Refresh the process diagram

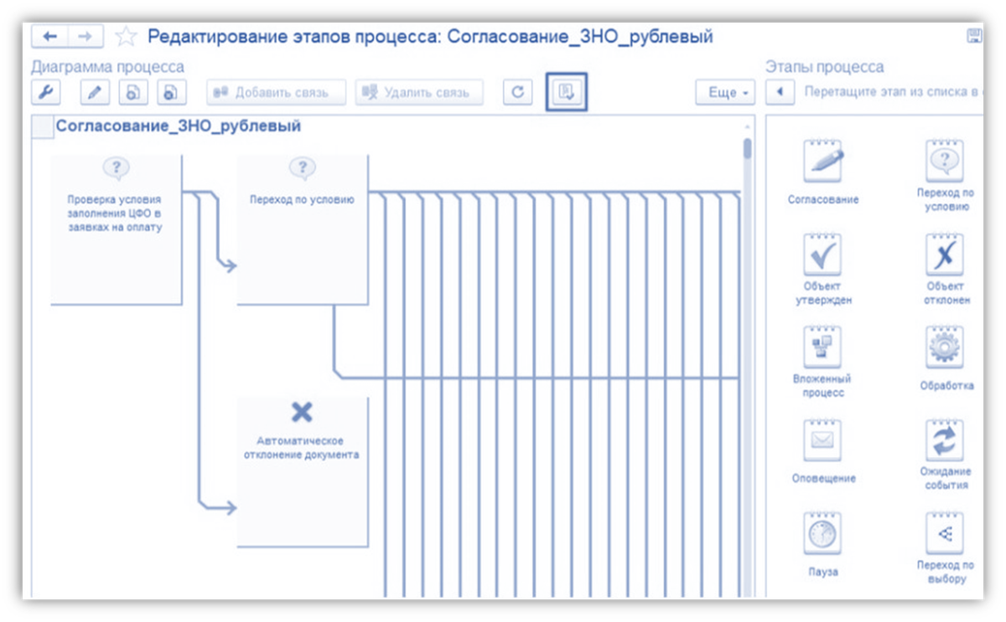(518, 92)
